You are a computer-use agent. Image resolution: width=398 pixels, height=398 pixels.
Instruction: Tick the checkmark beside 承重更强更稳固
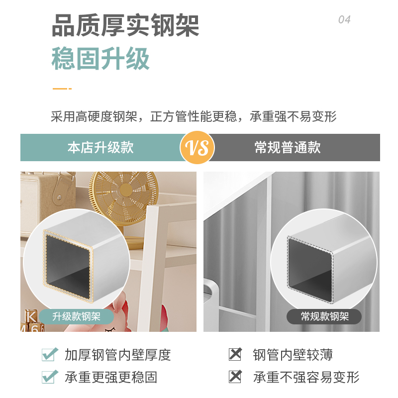pyautogui.click(x=50, y=377)
